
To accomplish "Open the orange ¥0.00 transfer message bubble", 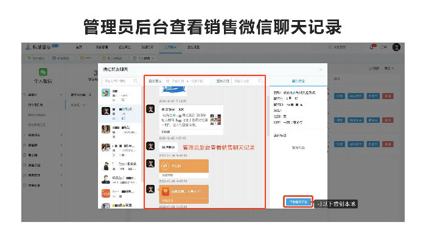I will [x=184, y=168].
